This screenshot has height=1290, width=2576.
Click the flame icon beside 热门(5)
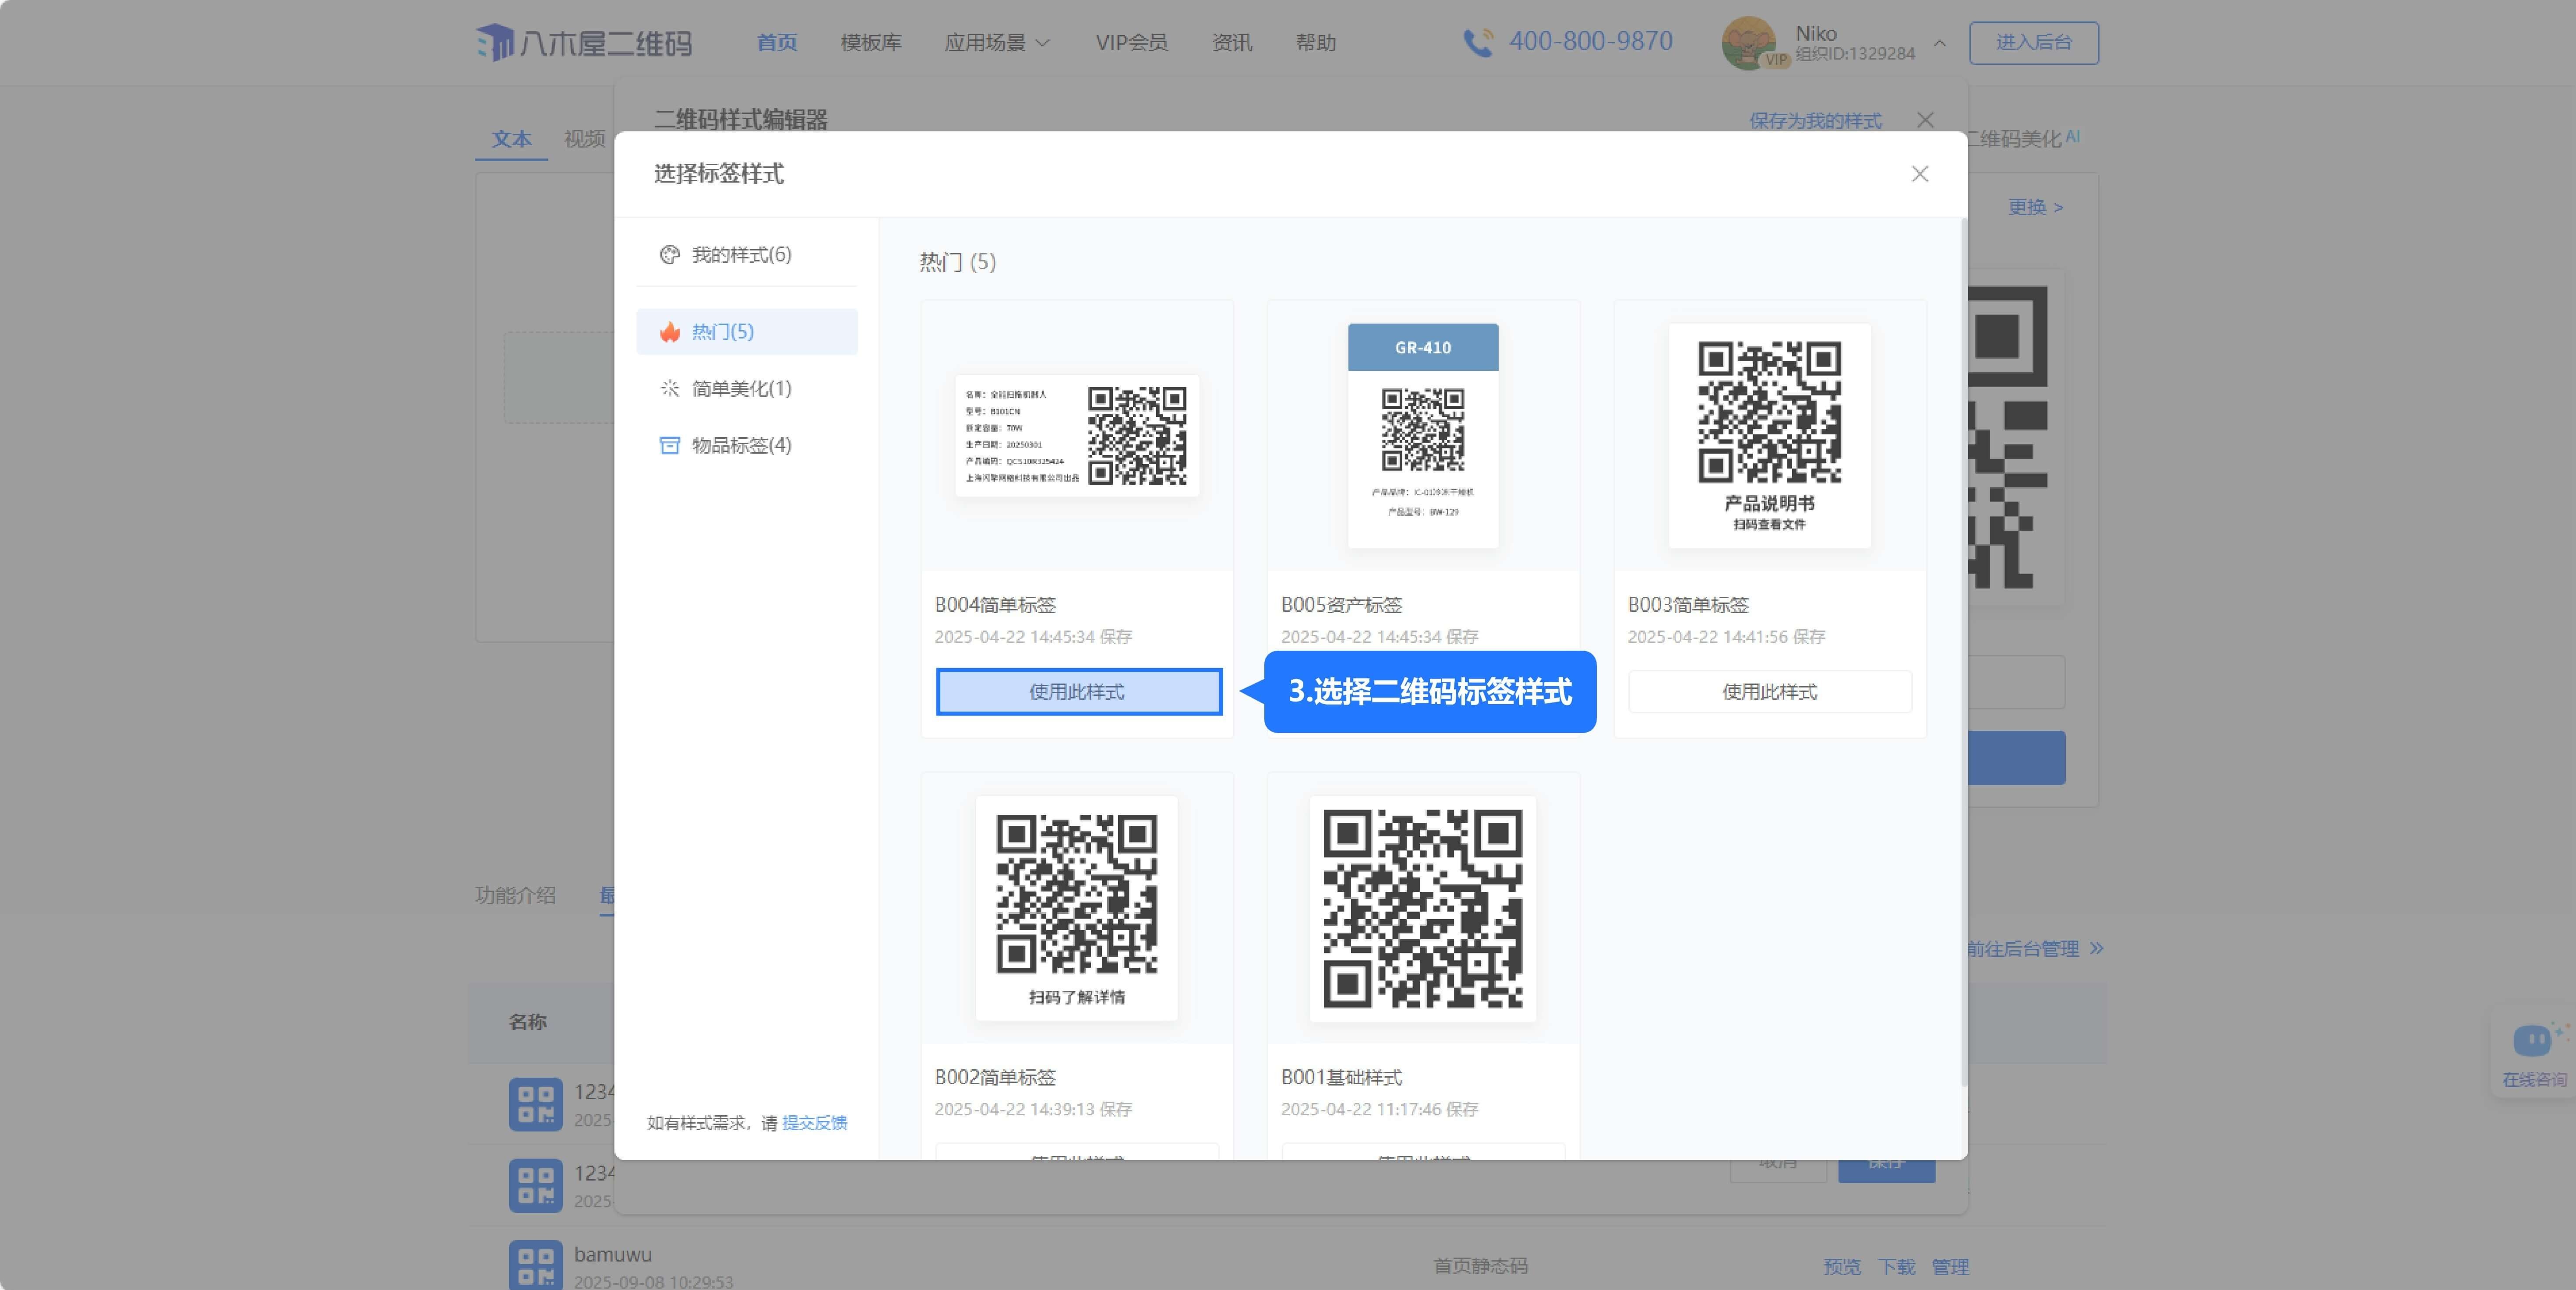coord(669,332)
